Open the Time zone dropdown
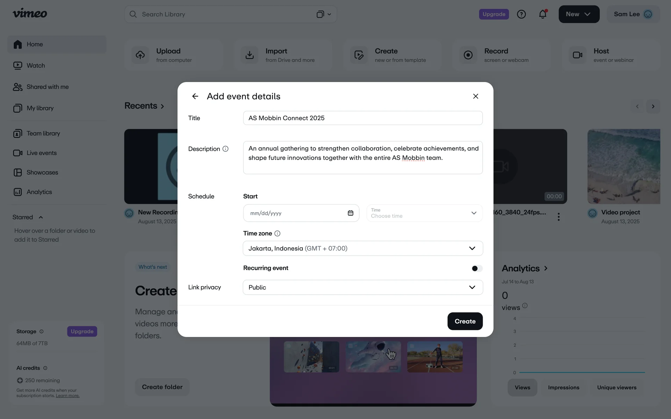The image size is (671, 419). point(363,248)
